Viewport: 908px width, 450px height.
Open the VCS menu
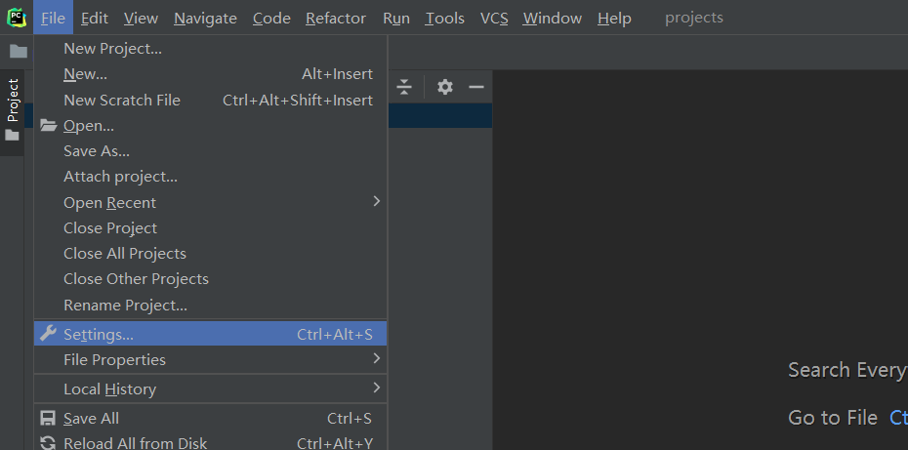coord(494,18)
